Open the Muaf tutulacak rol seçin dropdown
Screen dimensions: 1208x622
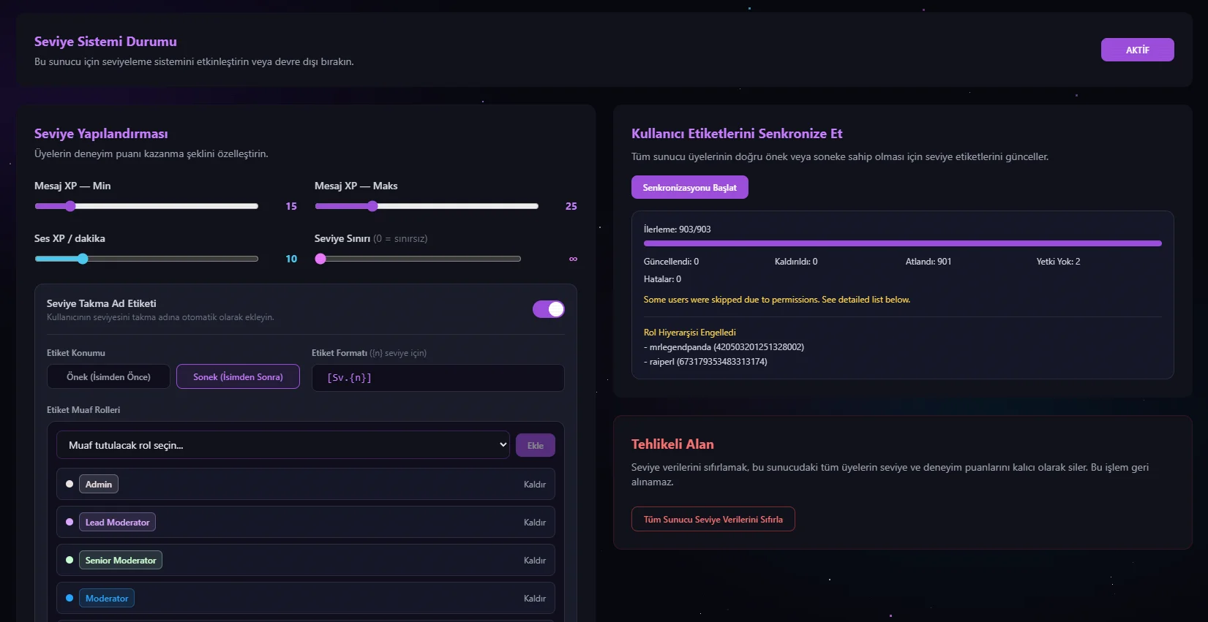tap(283, 445)
